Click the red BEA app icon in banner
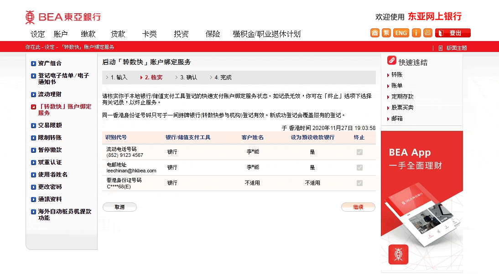Screen dimensions: 499x280 (x=398, y=254)
